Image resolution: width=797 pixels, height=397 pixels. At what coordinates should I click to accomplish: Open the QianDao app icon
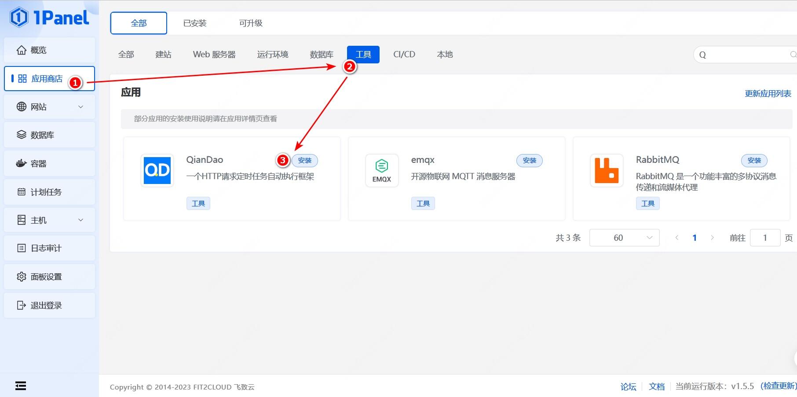(x=157, y=170)
